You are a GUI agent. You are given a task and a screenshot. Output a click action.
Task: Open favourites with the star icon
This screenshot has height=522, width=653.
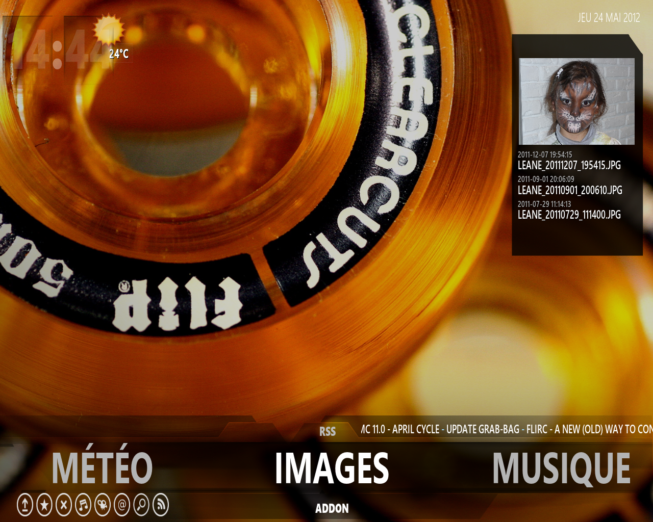tap(44, 505)
